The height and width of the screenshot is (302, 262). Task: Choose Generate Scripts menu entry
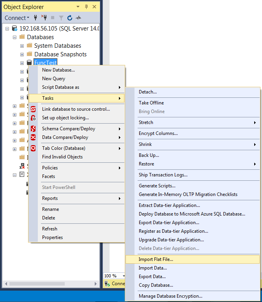point(157,186)
